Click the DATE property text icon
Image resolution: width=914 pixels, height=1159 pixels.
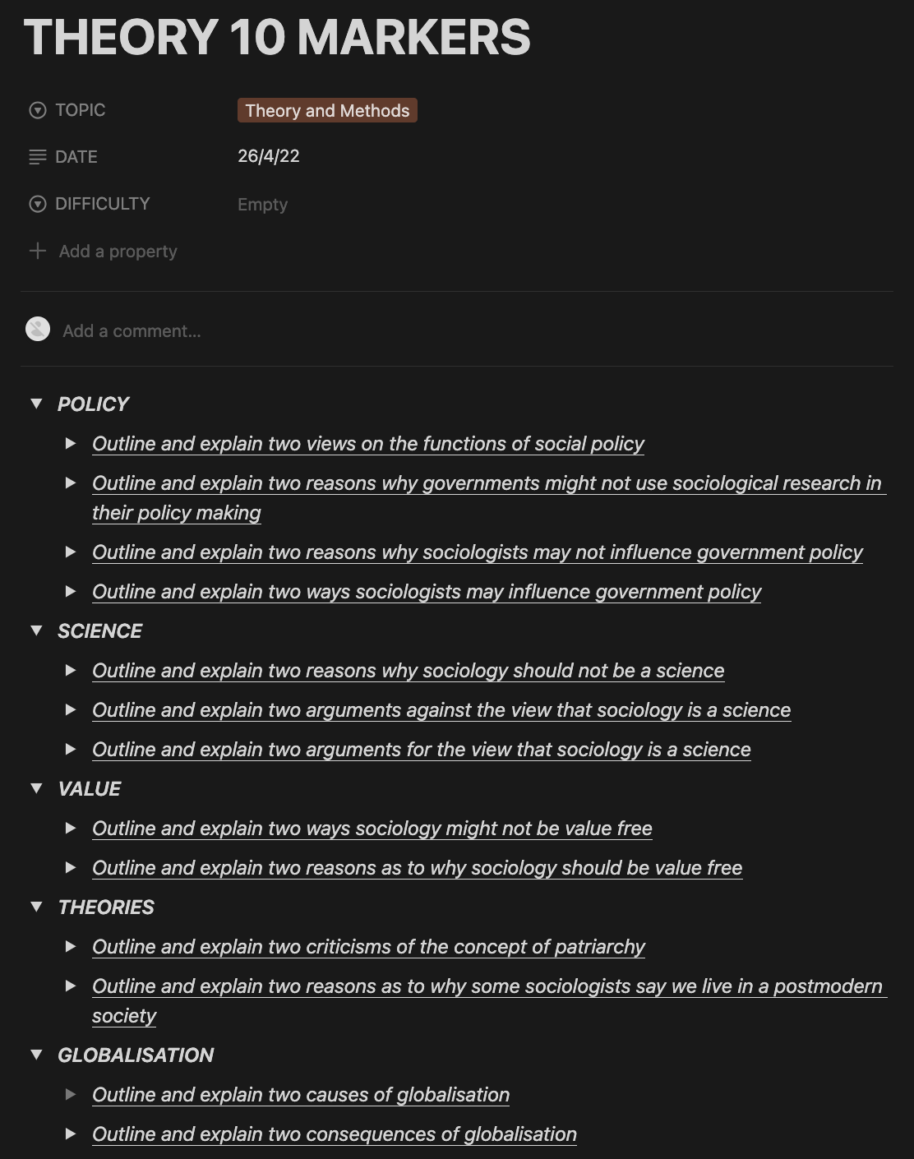pos(38,157)
